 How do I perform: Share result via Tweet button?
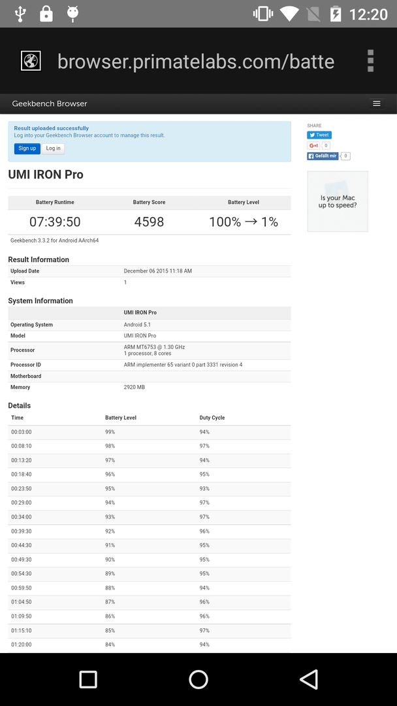[x=319, y=135]
